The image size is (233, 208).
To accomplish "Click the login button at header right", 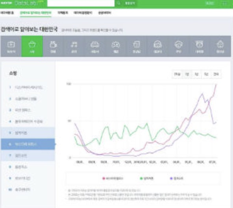I will coord(210,3).
